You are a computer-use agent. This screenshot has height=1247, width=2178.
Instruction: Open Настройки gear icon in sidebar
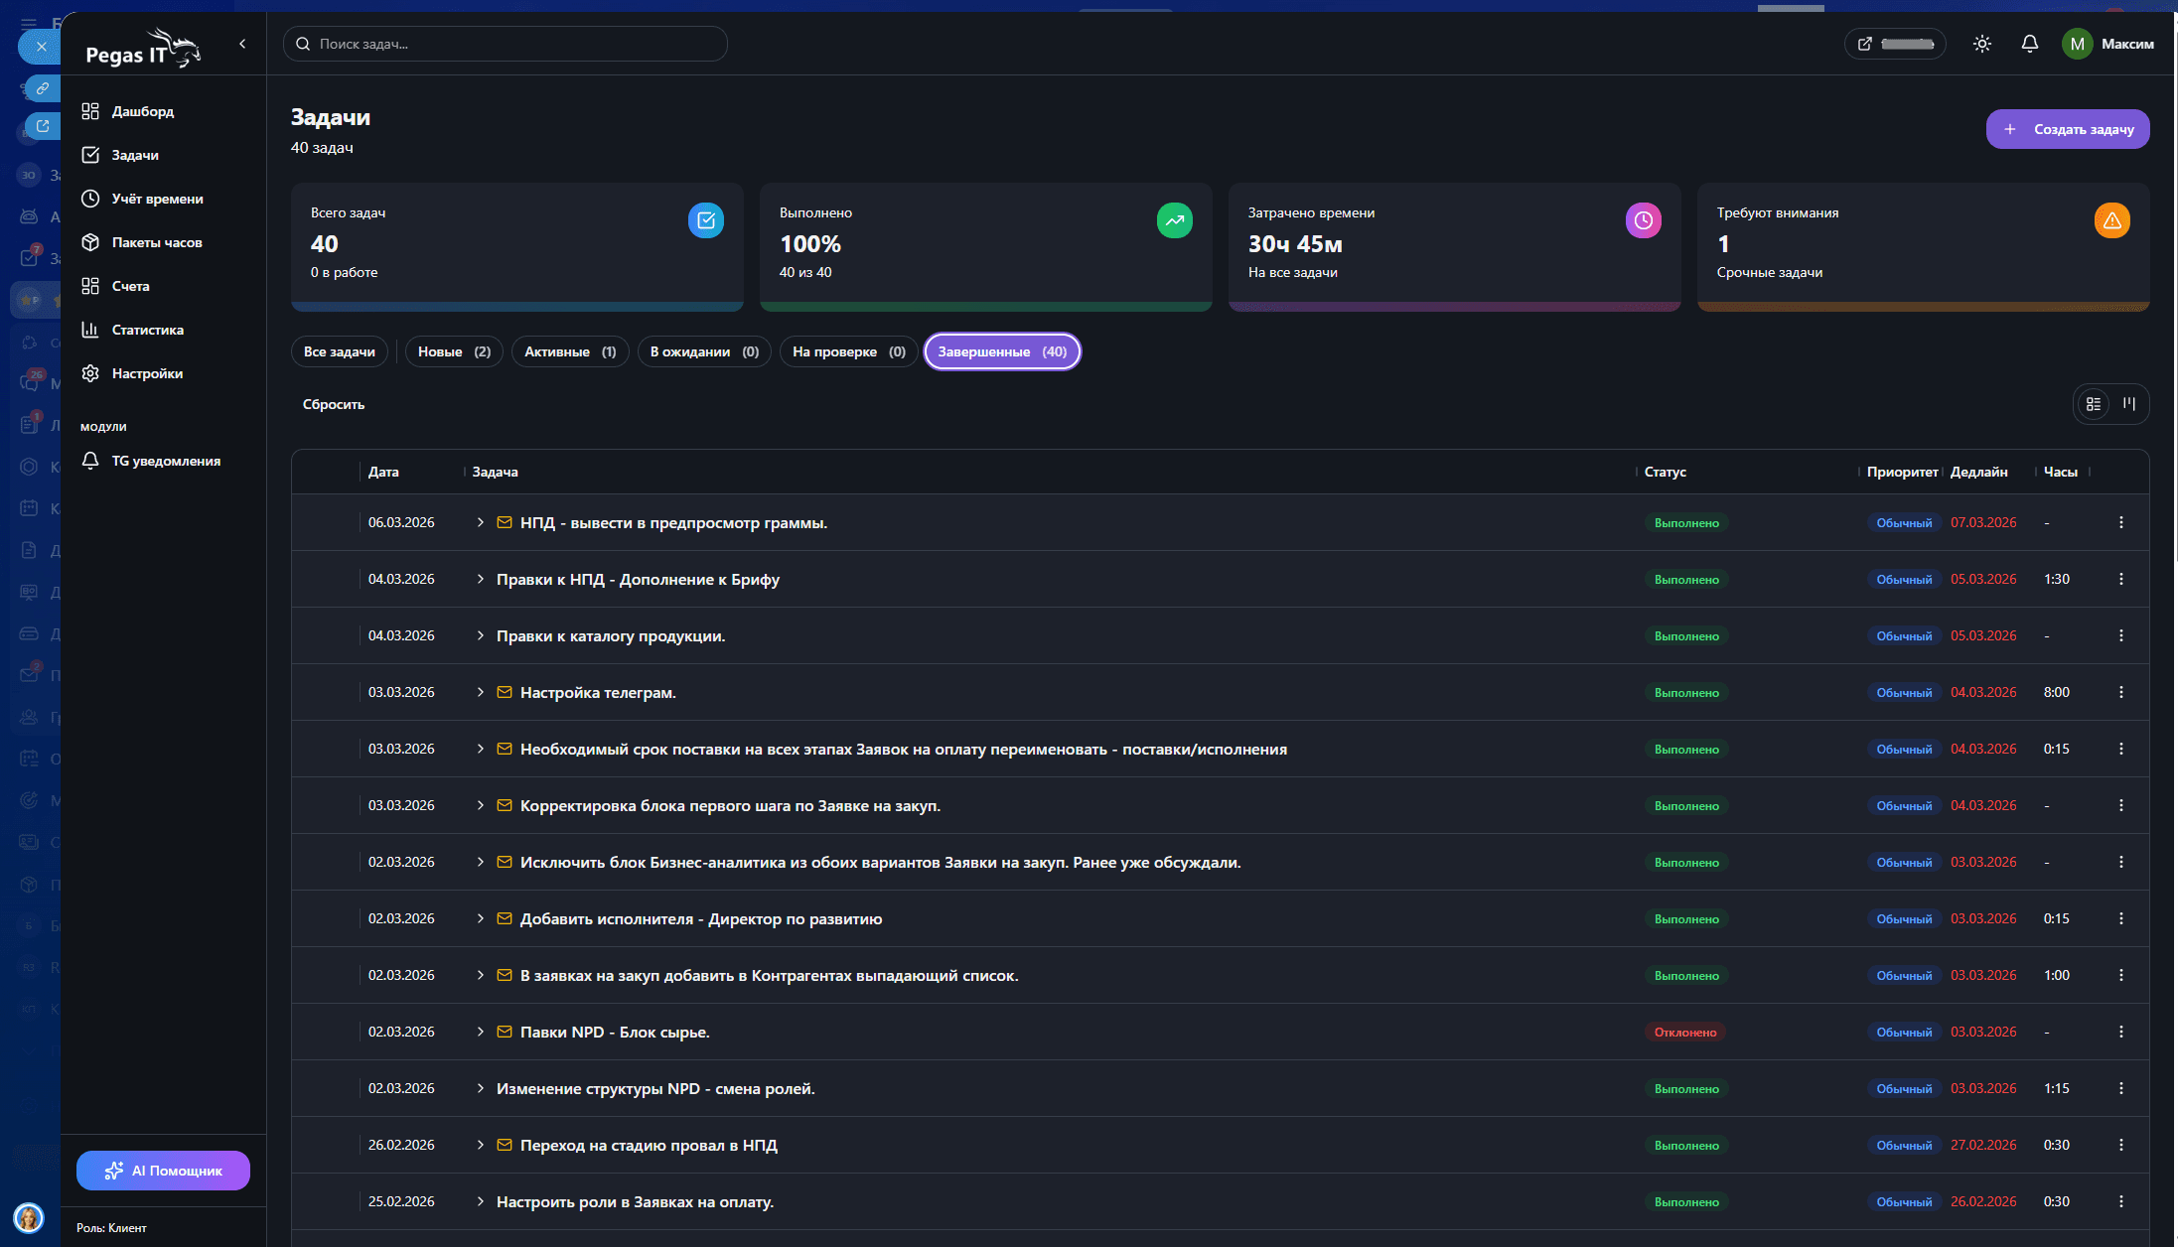point(90,373)
